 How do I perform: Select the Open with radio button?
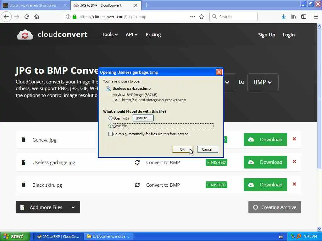[110, 118]
